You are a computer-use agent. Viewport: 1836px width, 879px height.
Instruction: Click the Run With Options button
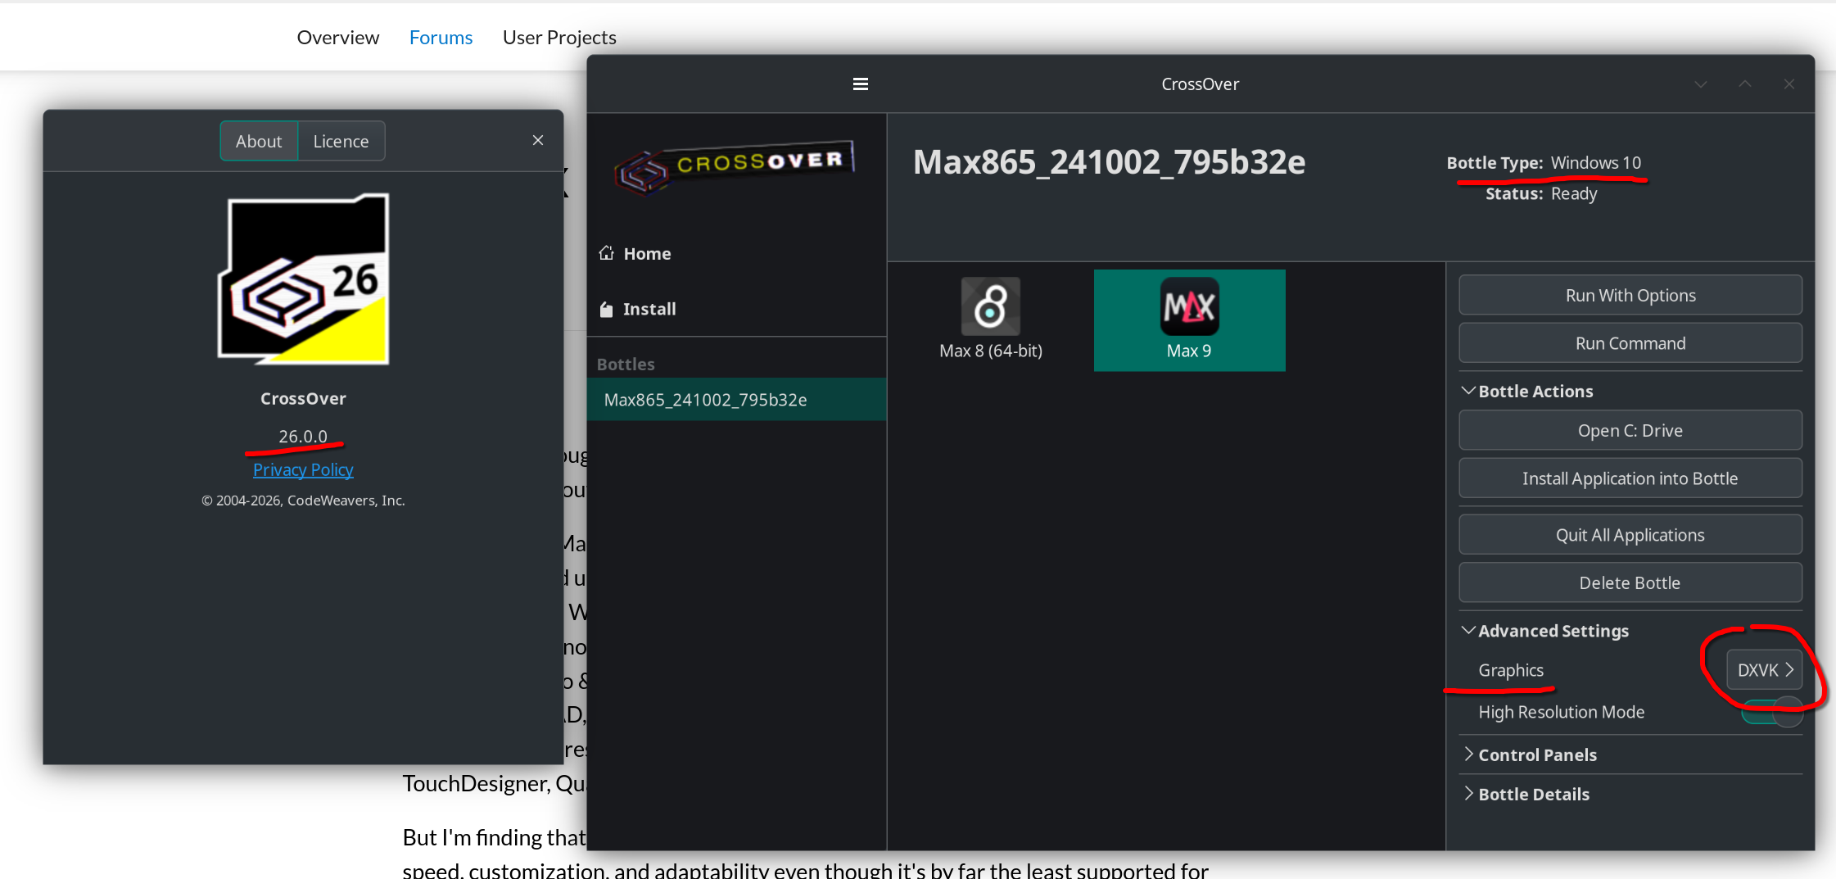(1630, 295)
